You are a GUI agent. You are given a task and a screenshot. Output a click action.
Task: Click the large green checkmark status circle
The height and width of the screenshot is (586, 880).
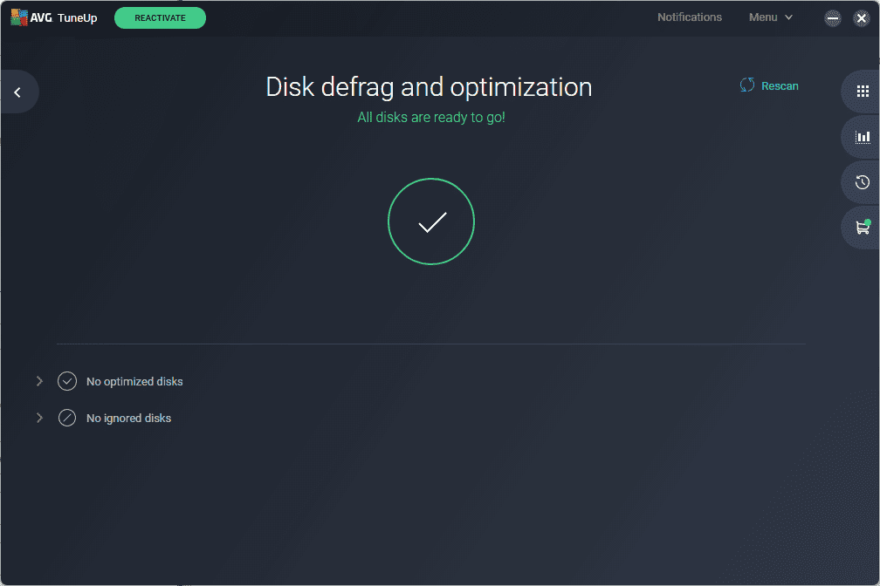click(x=431, y=221)
